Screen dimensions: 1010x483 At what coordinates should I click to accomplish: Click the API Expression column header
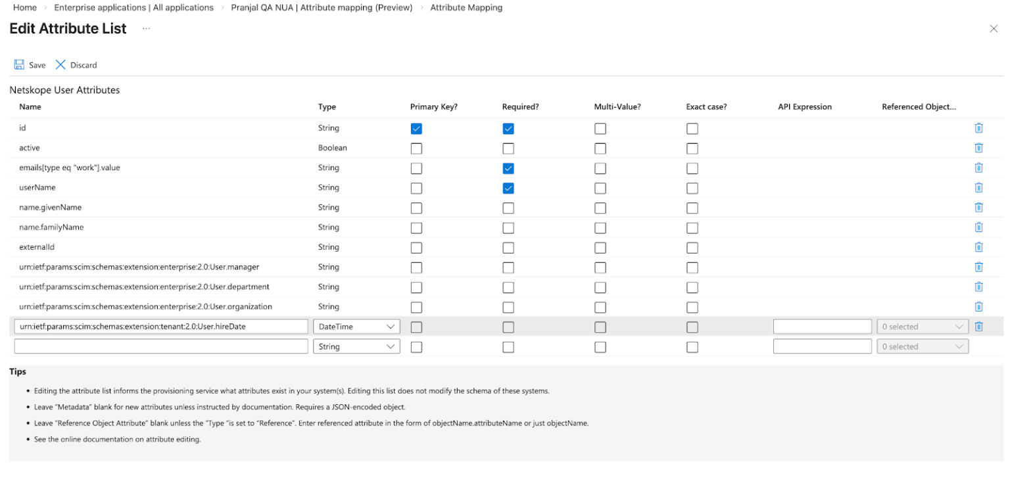(x=805, y=107)
